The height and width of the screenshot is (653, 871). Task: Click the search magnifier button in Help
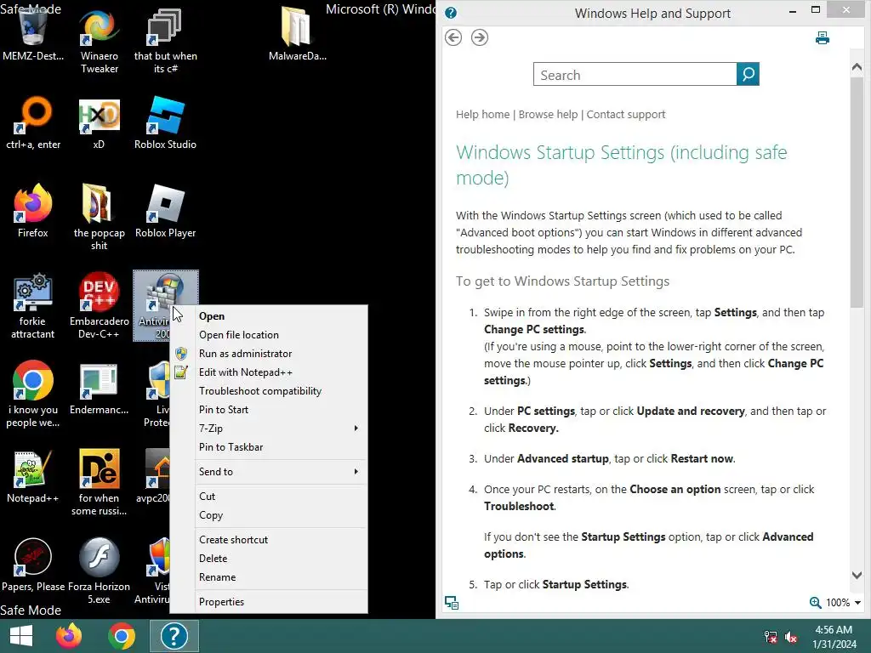tap(748, 74)
